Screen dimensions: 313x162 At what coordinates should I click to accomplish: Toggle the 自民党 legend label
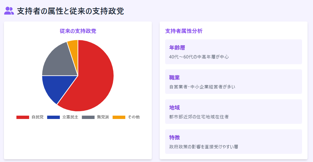tap(38, 117)
